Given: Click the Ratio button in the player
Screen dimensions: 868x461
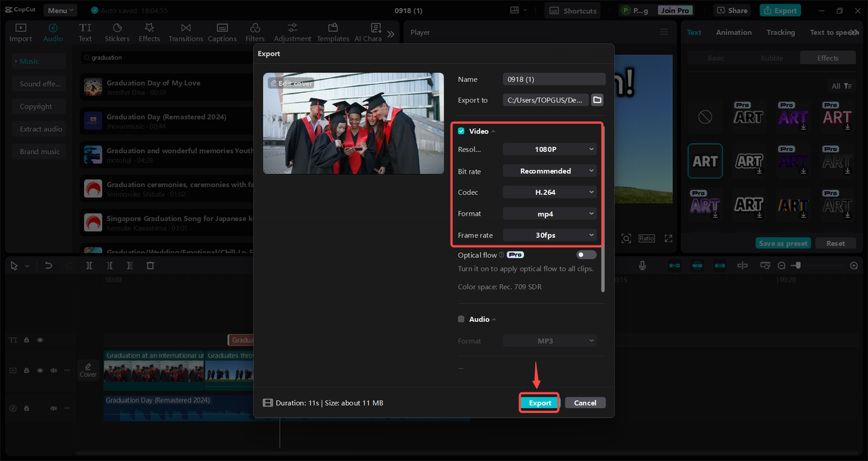Looking at the screenshot, I should 646,238.
